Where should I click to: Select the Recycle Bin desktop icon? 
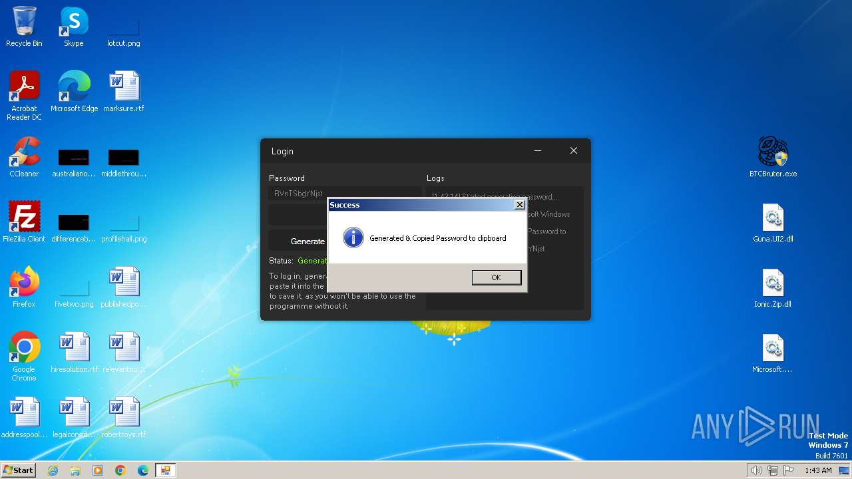coord(24,27)
